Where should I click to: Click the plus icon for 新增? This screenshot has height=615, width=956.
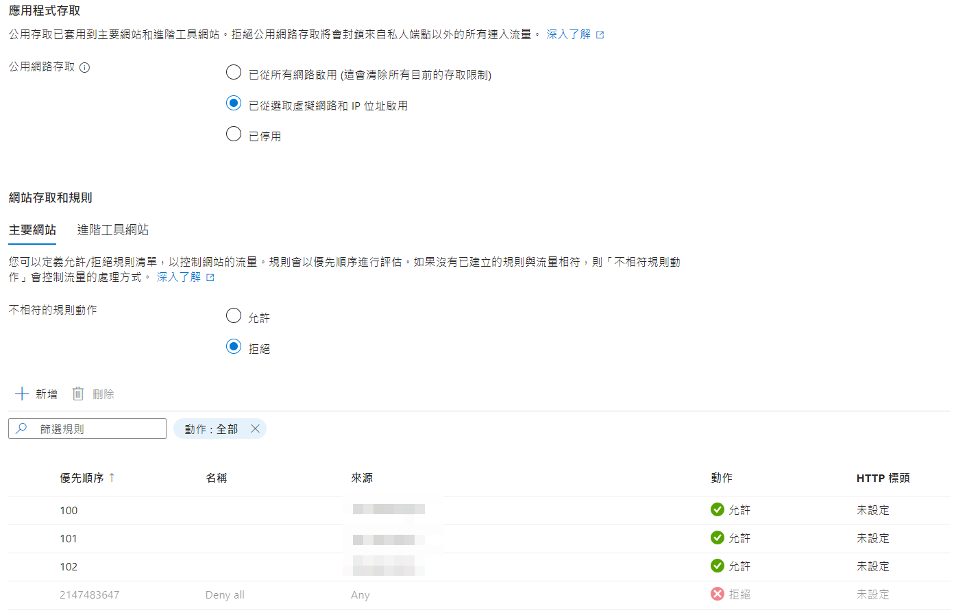point(22,394)
